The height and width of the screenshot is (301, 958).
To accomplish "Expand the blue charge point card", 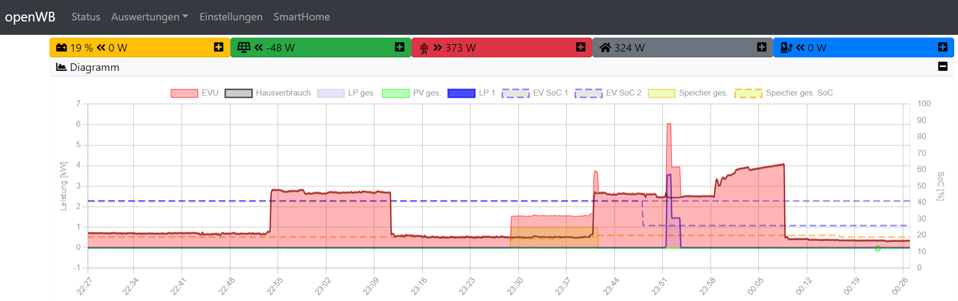I will [942, 47].
